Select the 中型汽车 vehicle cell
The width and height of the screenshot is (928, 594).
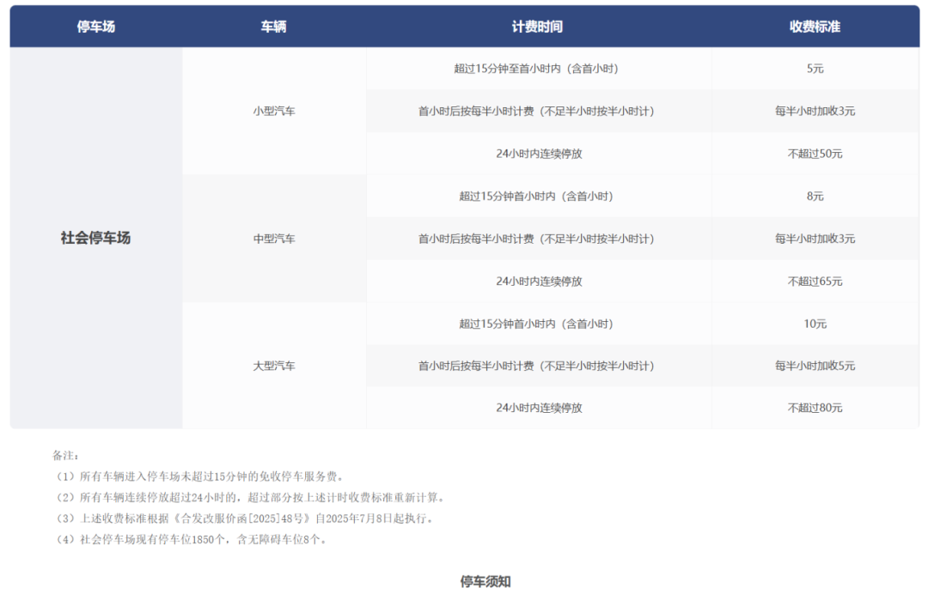tap(274, 239)
